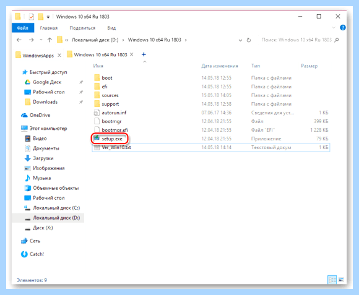This screenshot has height=295, width=359.
Task: Sort by the Тип column header
Action: pos(256,66)
